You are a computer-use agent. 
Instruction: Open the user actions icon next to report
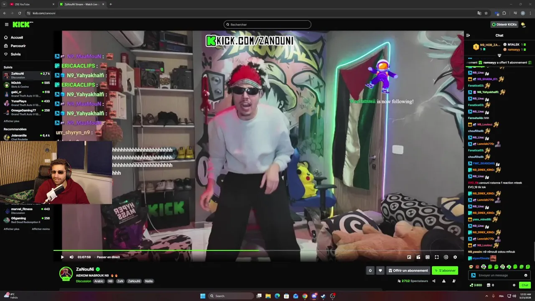point(454,281)
